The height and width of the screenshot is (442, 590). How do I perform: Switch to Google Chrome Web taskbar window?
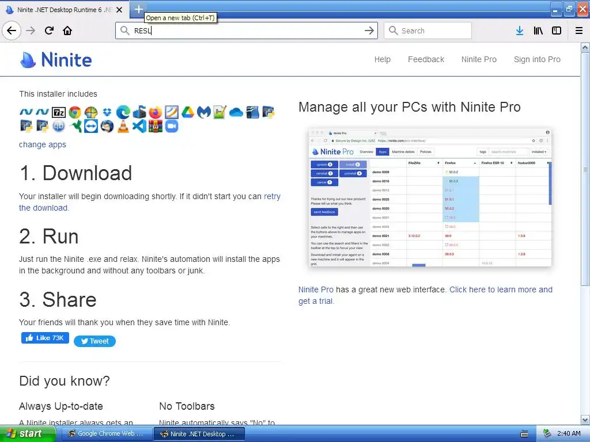pos(106,434)
